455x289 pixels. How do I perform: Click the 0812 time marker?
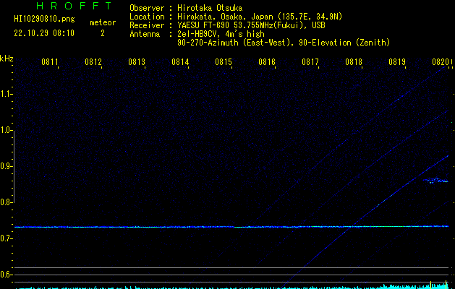pyautogui.click(x=93, y=62)
